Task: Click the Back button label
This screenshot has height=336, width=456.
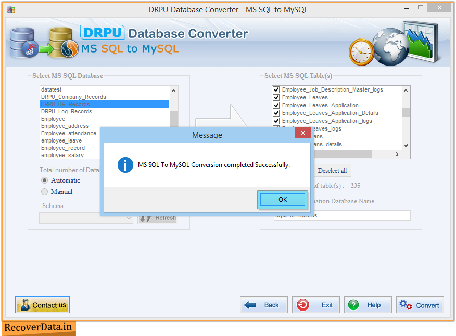Action: [x=271, y=305]
